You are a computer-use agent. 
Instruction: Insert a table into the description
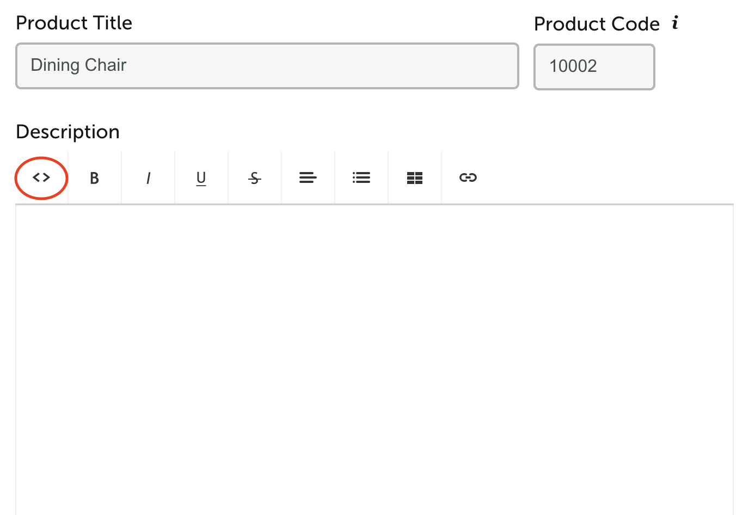coord(415,177)
